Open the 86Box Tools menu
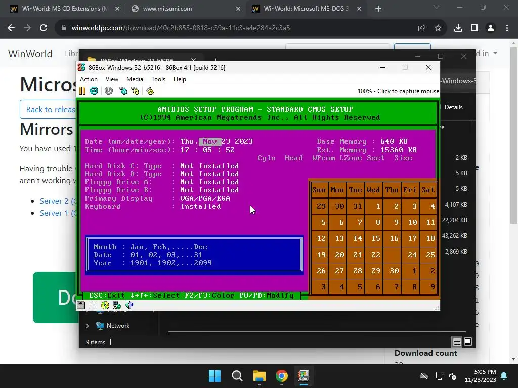This screenshot has height=388, width=518. pyautogui.click(x=158, y=79)
